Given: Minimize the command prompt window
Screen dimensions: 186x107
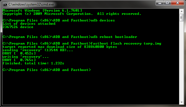Looking at the screenshot, I should pos(160,3).
